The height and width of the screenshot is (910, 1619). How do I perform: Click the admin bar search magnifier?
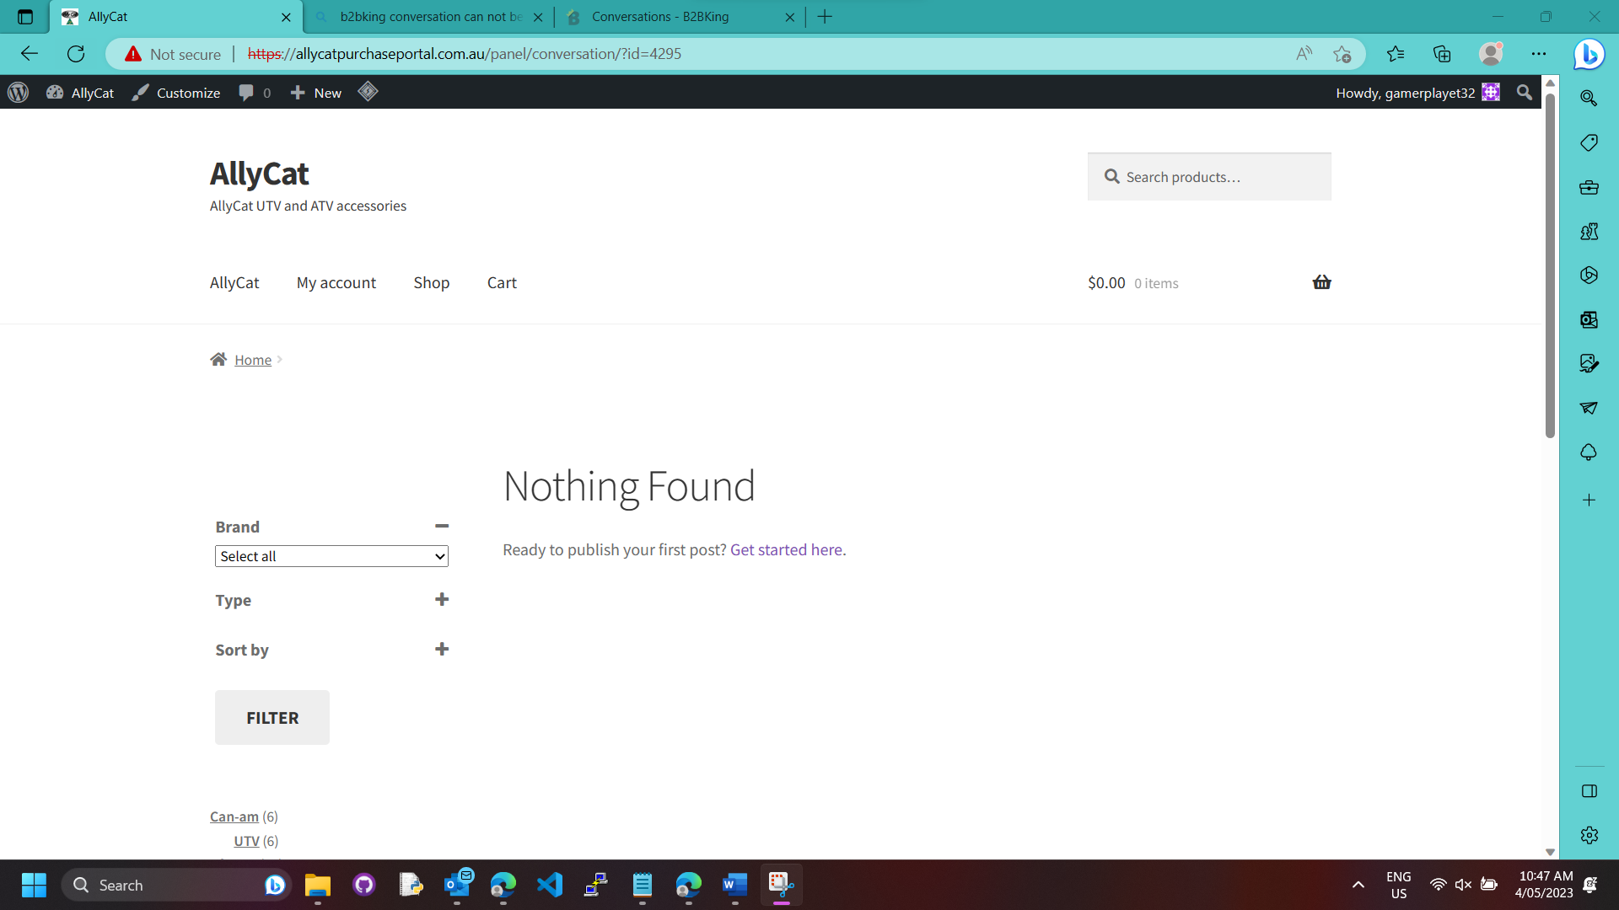1524,93
